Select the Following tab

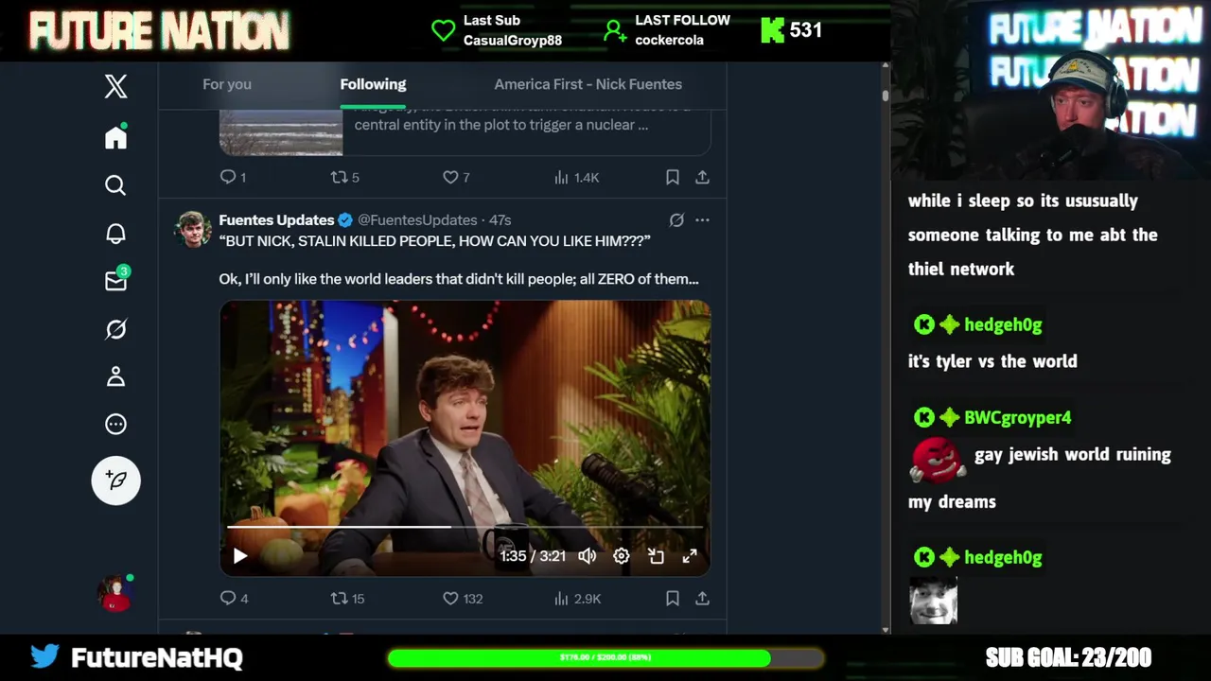point(373,84)
